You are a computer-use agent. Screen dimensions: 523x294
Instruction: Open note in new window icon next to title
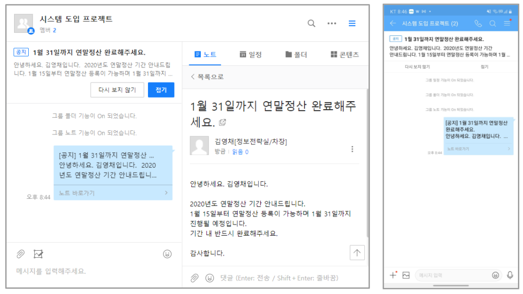pos(222,122)
